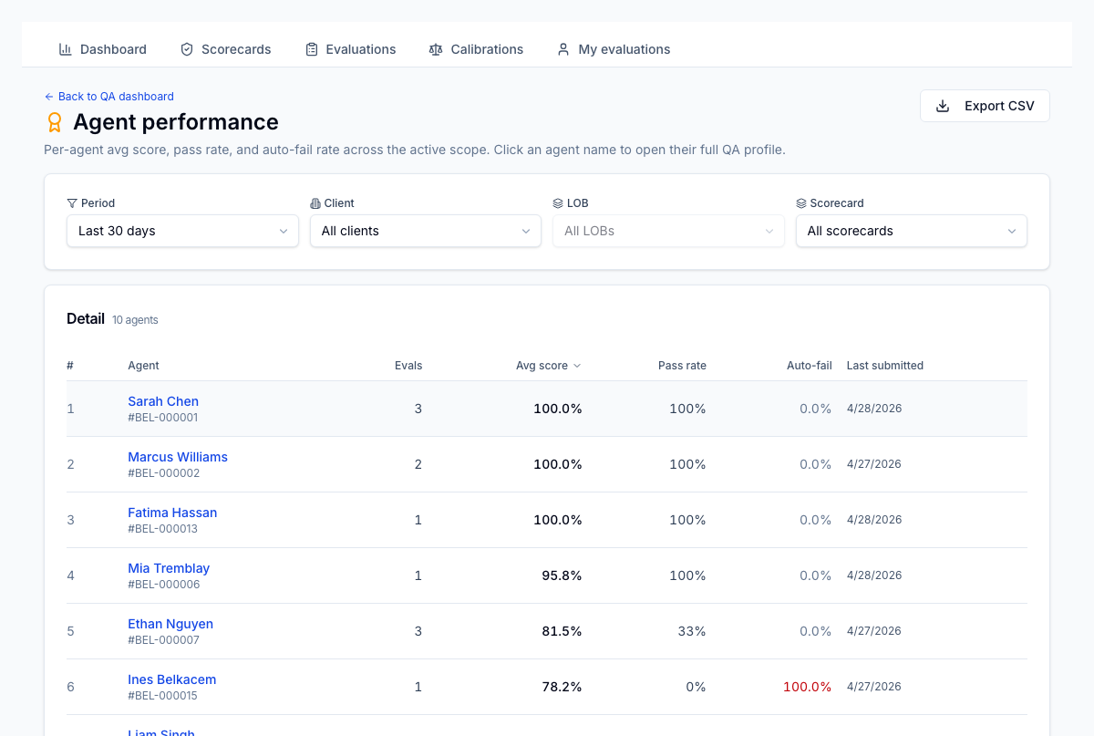The height and width of the screenshot is (736, 1094).
Task: Click Ethan Nguyen's 81.5% avg score
Action: 562,631
